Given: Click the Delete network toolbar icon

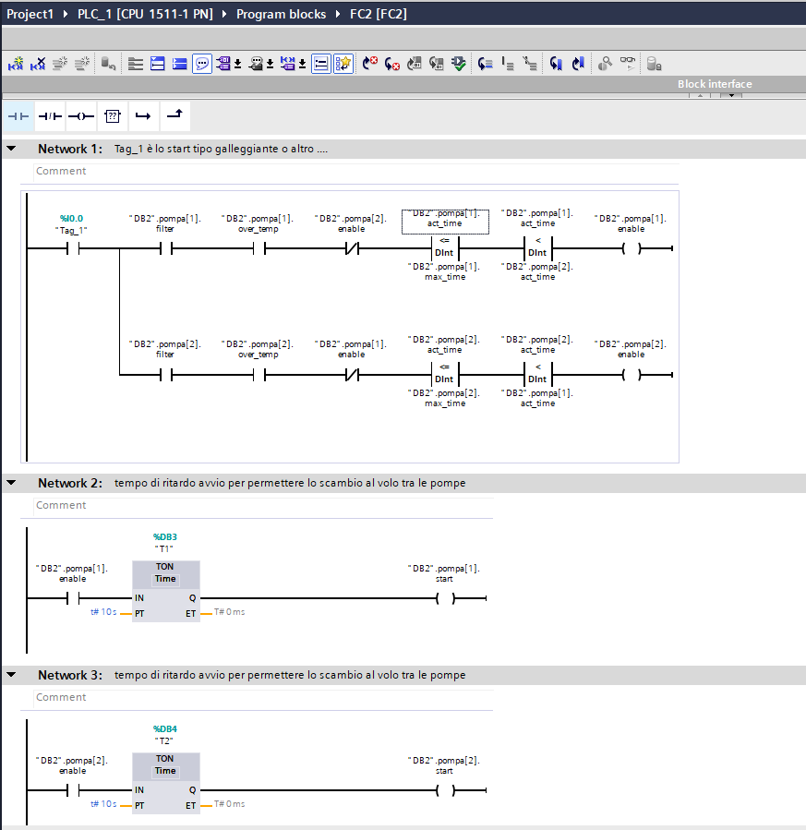Looking at the screenshot, I should coord(38,64).
